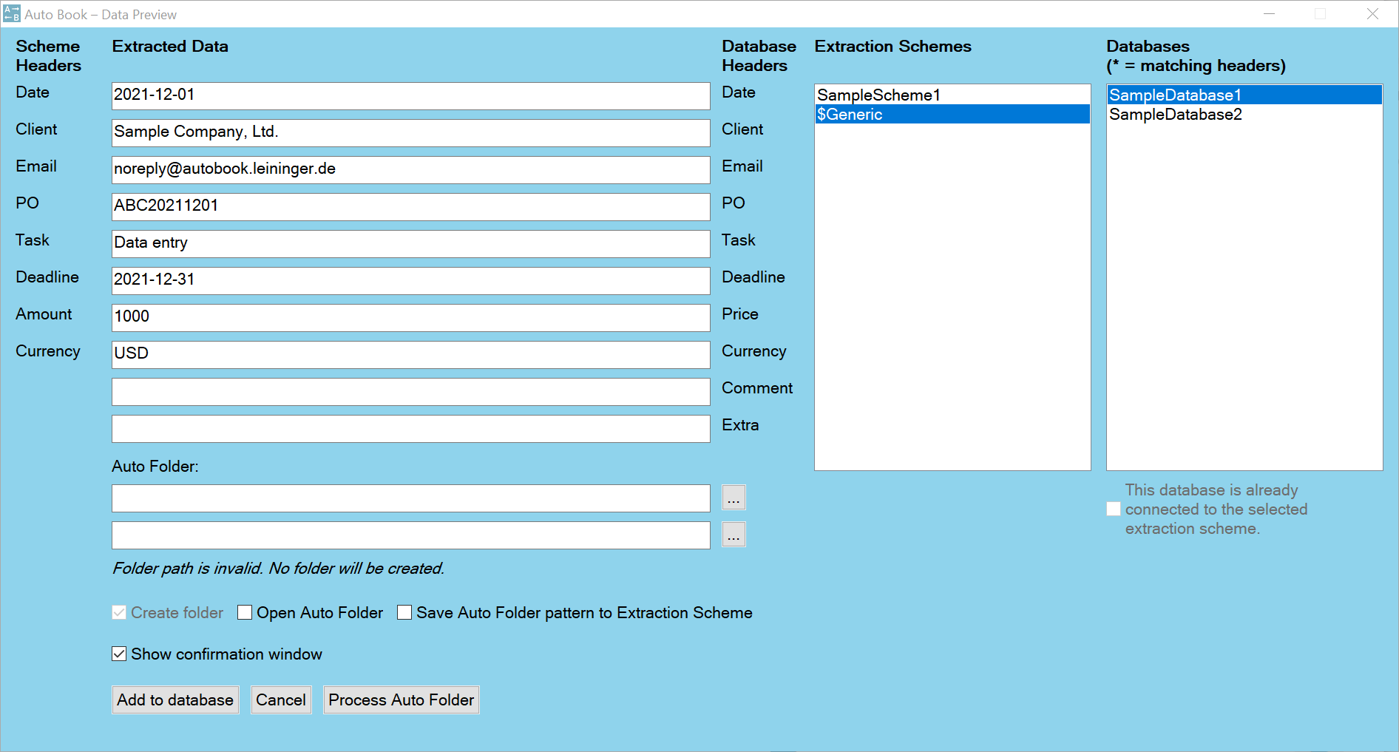Focus the Email extracted data field

(410, 169)
